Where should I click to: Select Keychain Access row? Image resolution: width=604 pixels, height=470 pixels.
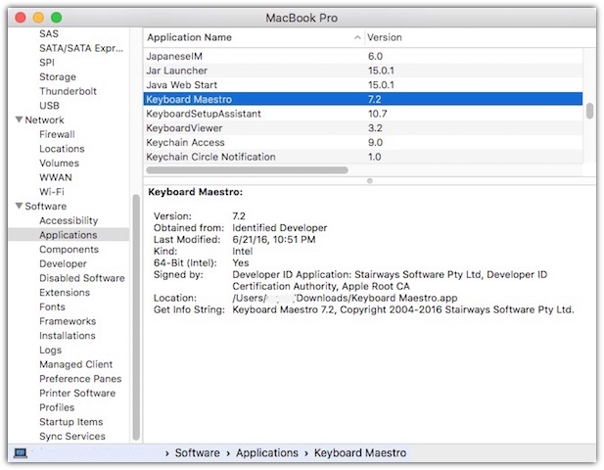click(363, 143)
